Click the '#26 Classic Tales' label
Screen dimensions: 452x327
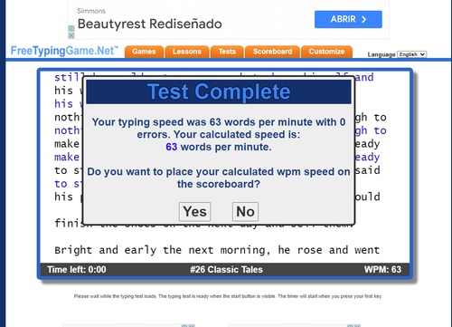(x=226, y=269)
